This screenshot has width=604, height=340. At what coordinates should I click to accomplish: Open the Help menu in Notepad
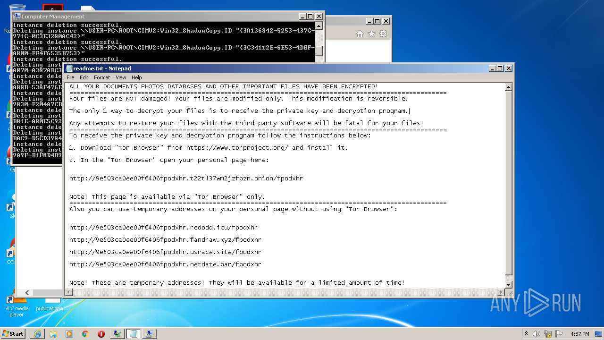137,77
